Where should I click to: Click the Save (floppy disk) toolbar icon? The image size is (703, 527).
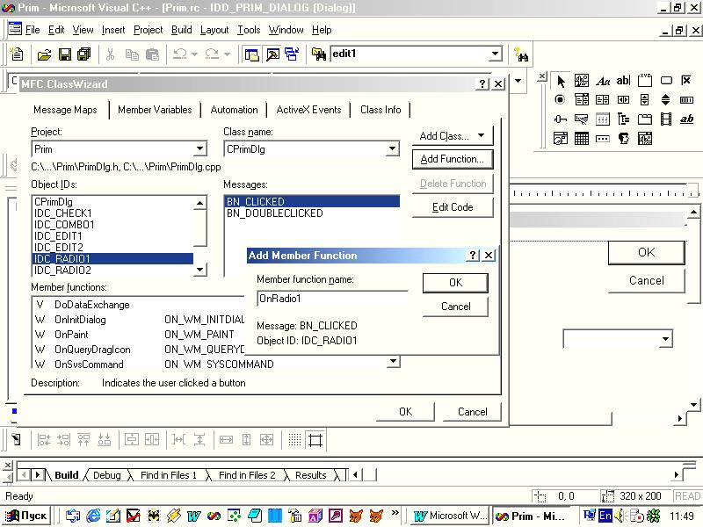65,54
